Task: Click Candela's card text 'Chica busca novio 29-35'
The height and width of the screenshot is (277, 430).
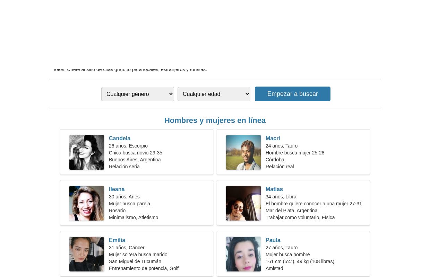Action: coord(136,153)
